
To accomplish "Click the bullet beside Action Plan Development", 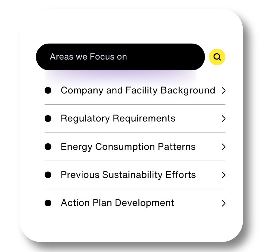I will 48,203.
